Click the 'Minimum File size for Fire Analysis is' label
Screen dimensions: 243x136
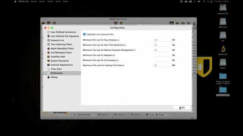[101, 60]
